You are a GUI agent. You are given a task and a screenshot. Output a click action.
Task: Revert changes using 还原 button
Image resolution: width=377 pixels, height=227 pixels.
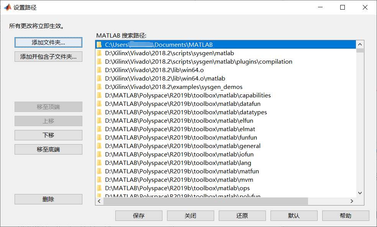coord(242,215)
